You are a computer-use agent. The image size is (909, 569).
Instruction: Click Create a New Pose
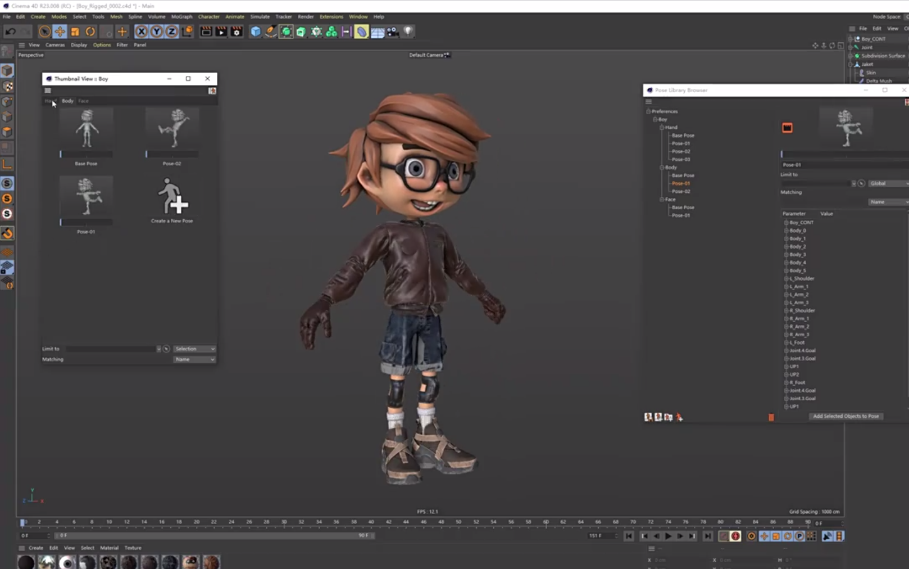point(172,200)
